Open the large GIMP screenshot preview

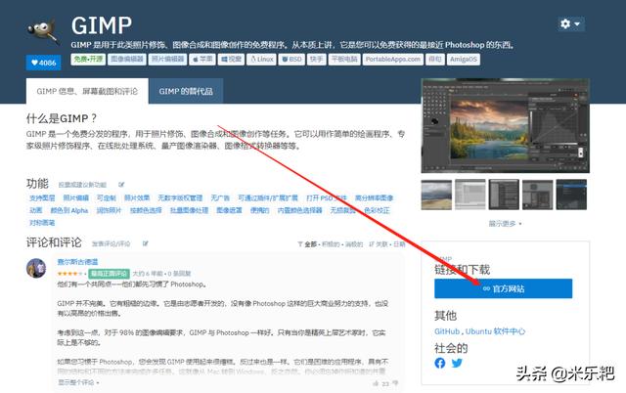coord(505,126)
